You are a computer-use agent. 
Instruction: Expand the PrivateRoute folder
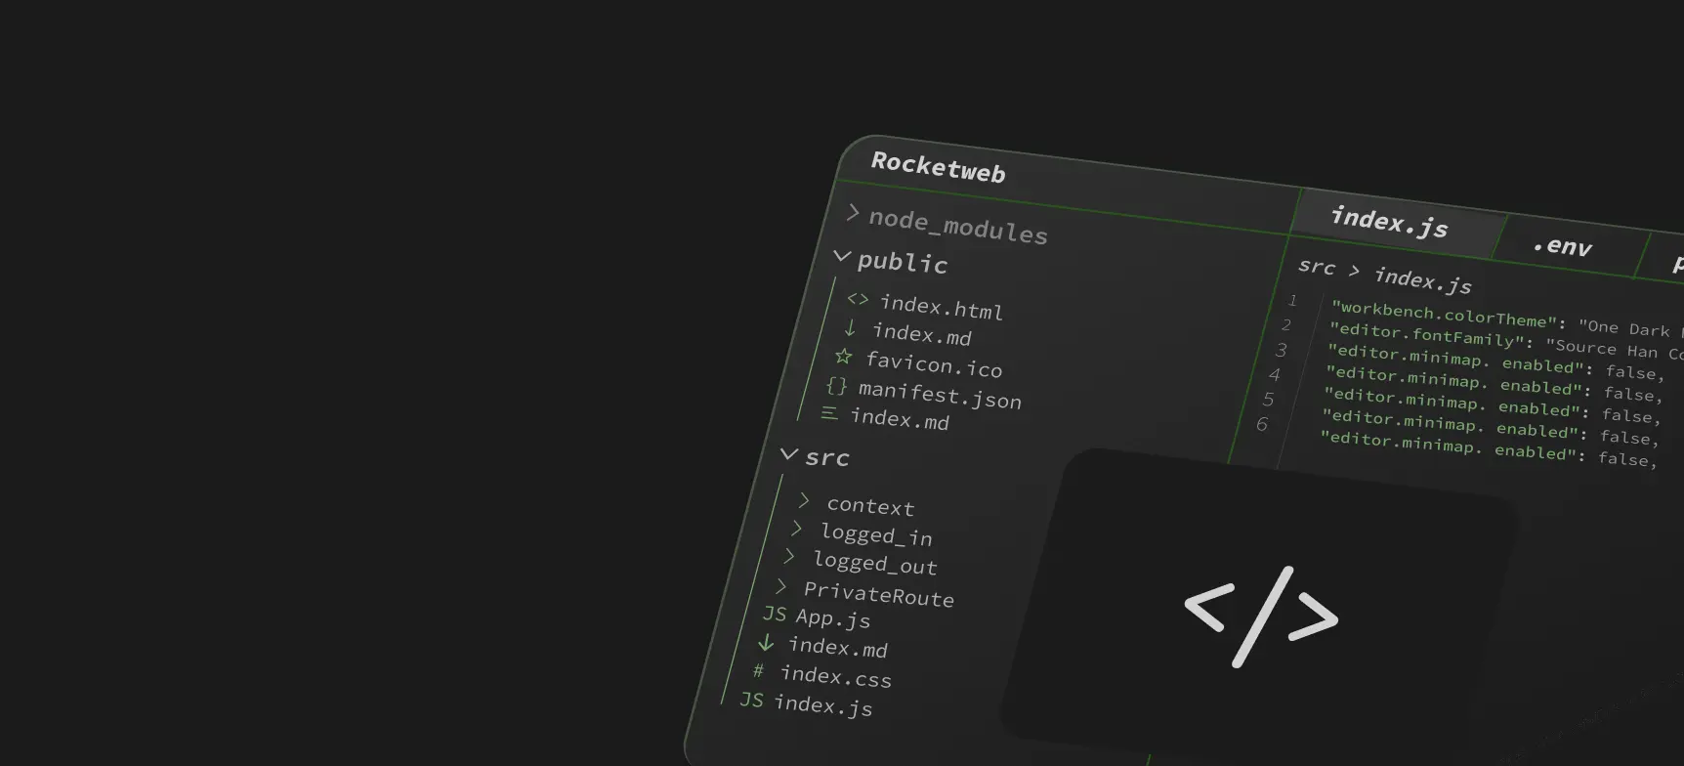tap(781, 586)
